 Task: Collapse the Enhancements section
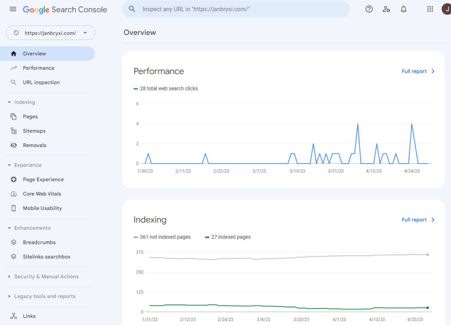10,228
